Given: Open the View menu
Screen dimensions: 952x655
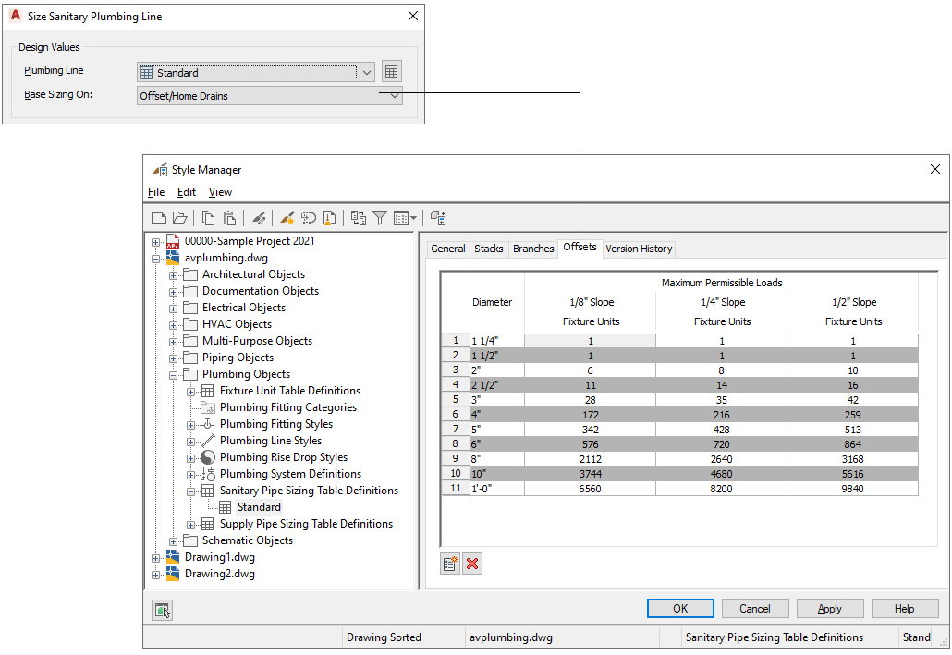Looking at the screenshot, I should point(220,192).
